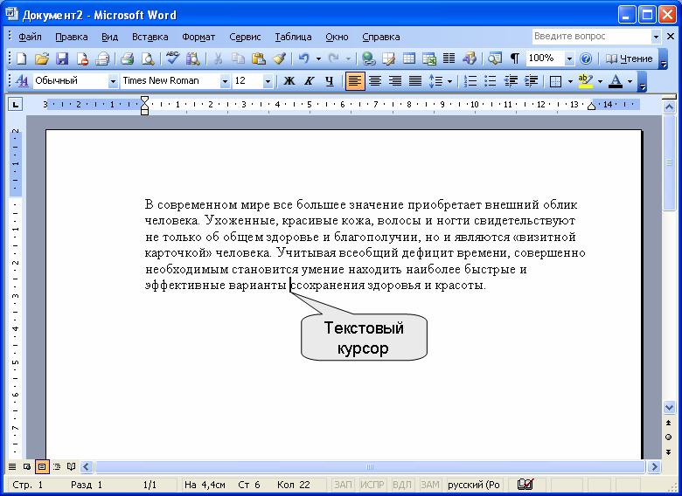This screenshot has width=682, height=496.
Task: Expand the 100% zoom dropdown
Action: pyautogui.click(x=569, y=59)
